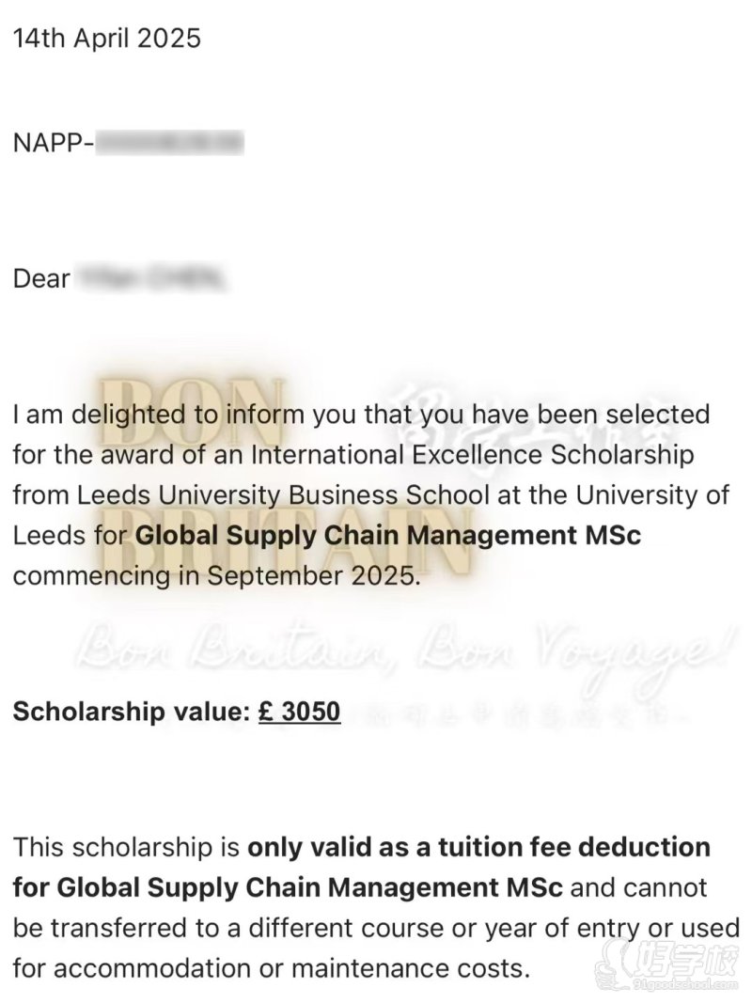Screen dimensions: 752x1003
Task: Click the NAPP- reference prefix
Action: click(54, 144)
